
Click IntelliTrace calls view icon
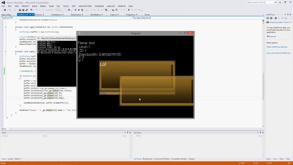point(271,18)
